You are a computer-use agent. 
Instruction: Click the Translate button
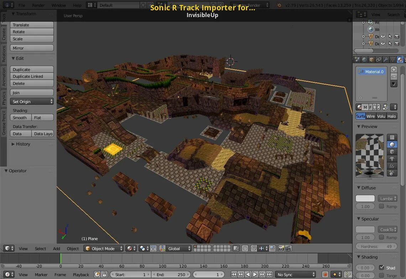32,25
